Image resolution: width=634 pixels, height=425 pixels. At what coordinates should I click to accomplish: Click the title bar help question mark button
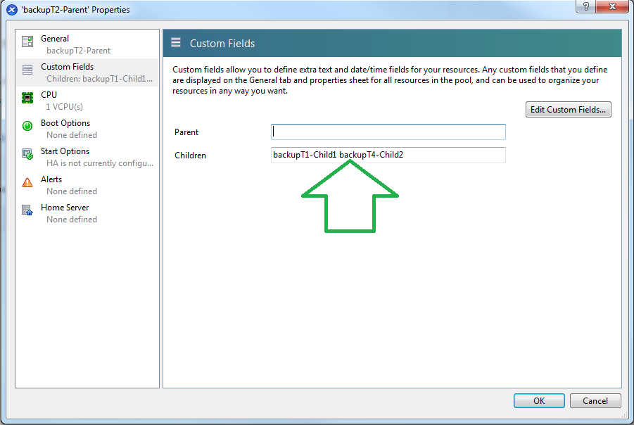tap(586, 6)
